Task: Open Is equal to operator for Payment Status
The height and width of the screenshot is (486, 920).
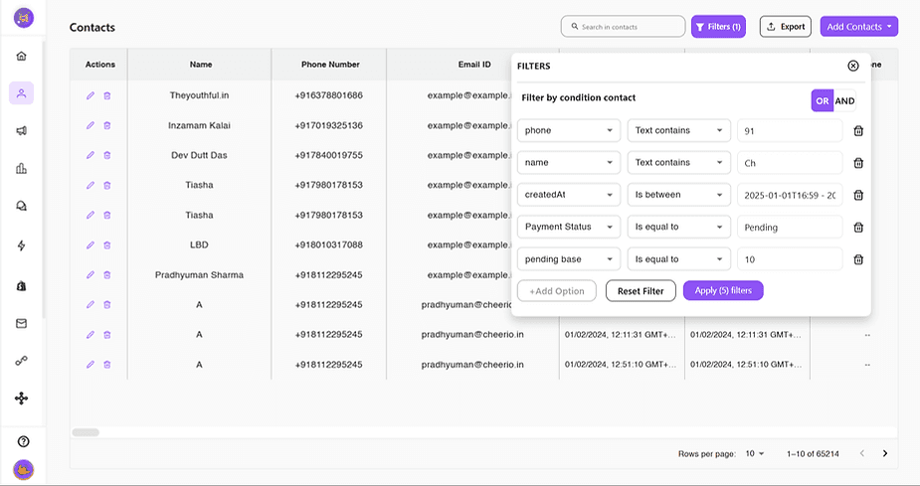Action: click(679, 227)
